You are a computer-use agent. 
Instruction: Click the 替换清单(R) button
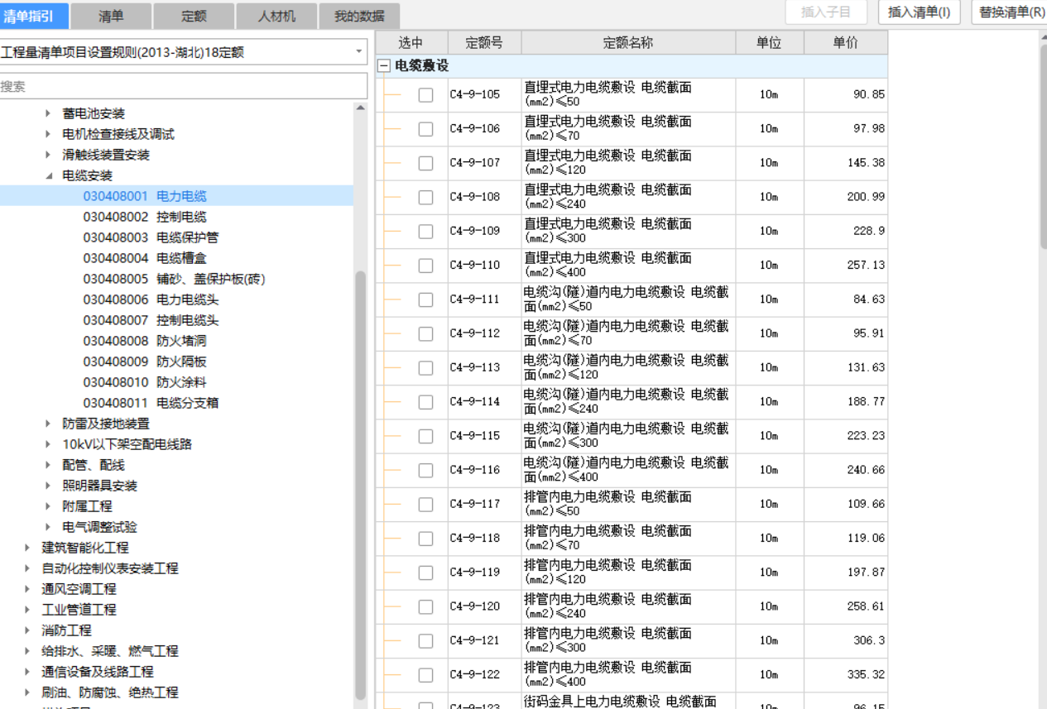(1011, 12)
